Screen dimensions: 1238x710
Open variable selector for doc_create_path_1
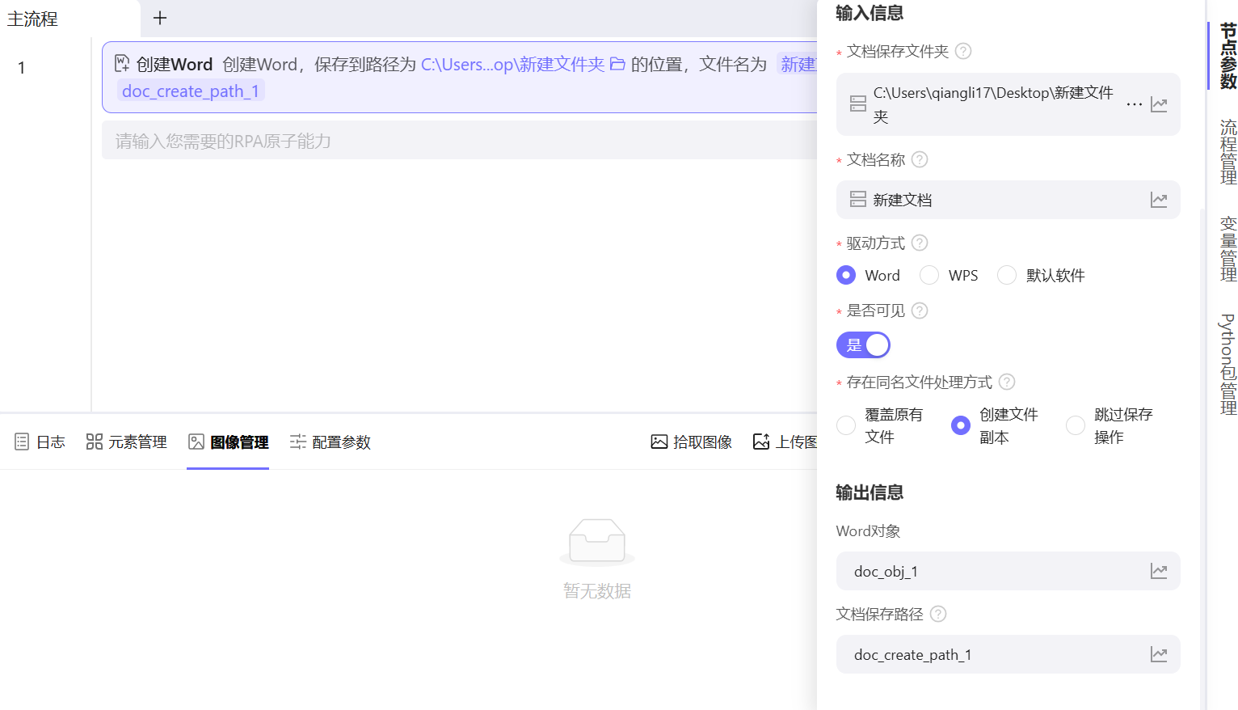[x=1159, y=654]
